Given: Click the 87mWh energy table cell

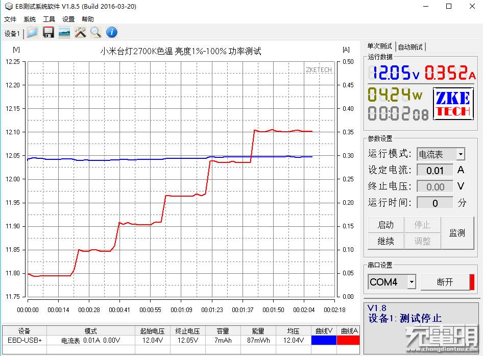Looking at the screenshot, I should coord(258,340).
